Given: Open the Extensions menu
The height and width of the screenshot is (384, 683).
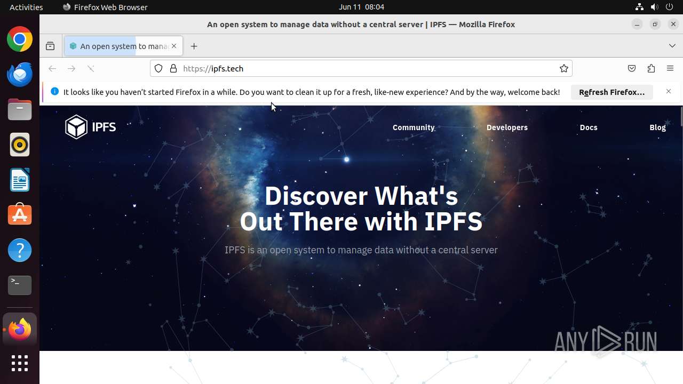Looking at the screenshot, I should coord(651,68).
